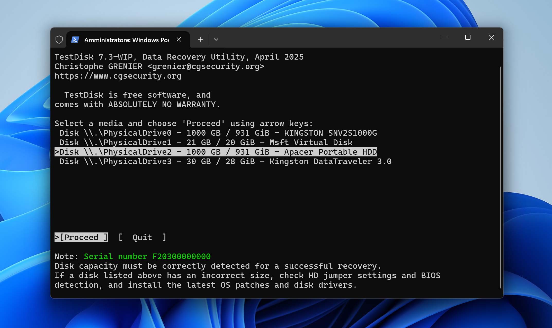Click the 'install the latest OS patches' line
Image resolution: width=552 pixels, height=328 pixels.
(x=206, y=285)
